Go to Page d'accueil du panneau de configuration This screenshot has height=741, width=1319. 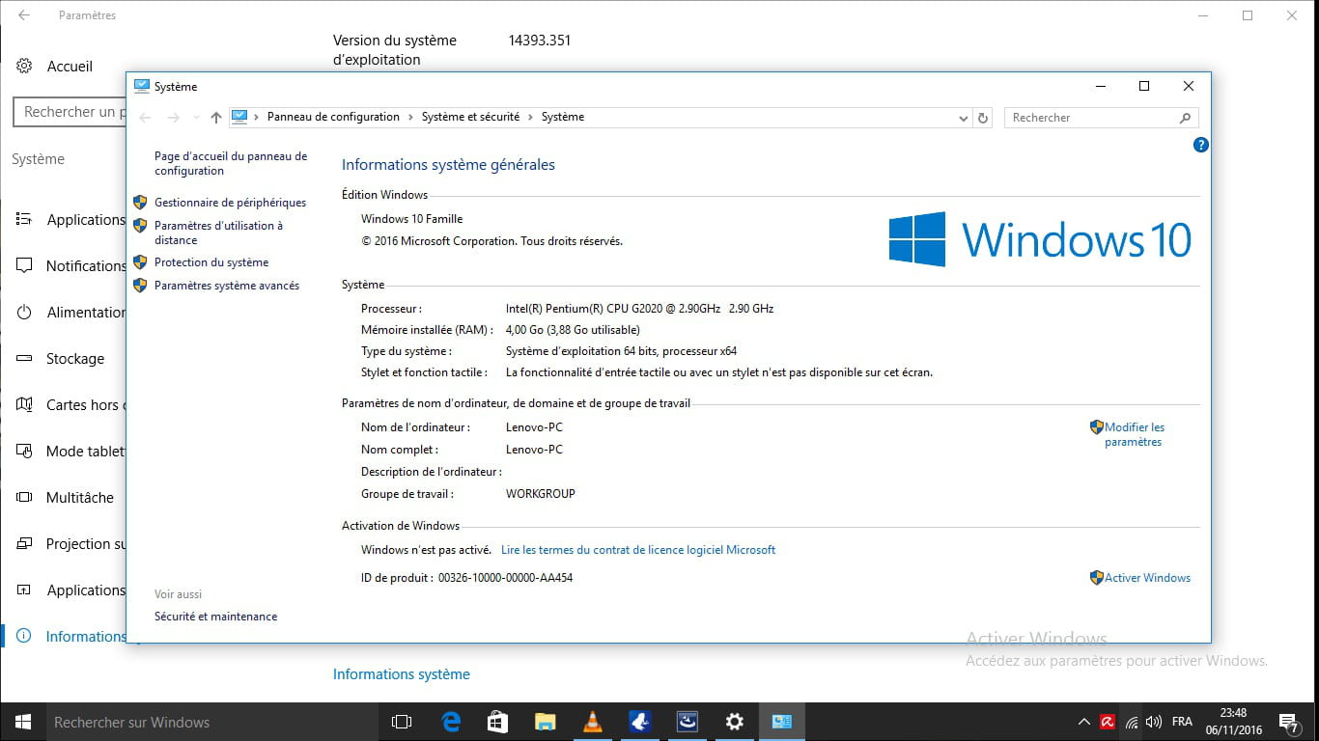click(x=231, y=163)
